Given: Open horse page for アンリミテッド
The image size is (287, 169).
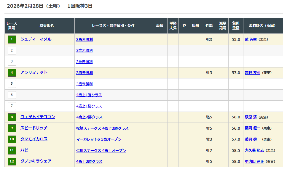Looking at the screenshot, I should (x=34, y=72).
